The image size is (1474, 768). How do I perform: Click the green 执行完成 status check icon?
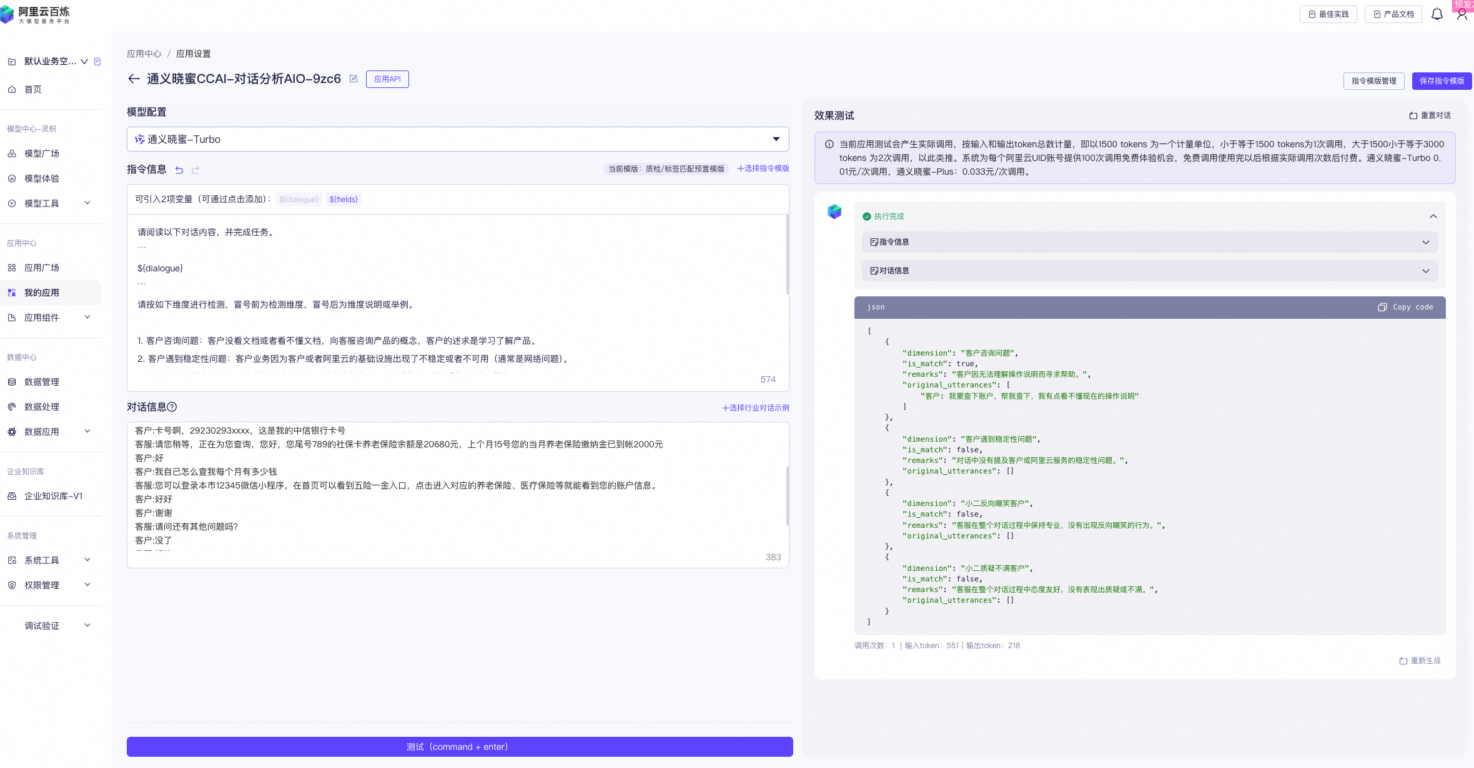[867, 216]
